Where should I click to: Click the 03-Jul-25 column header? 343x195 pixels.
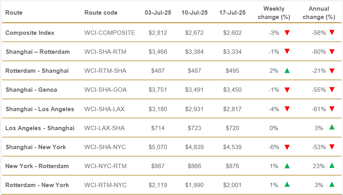[x=158, y=13]
